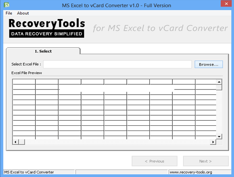This screenshot has width=234, height=177.
Task: Click the www.recovery-tools.org status text
Action: coord(191,172)
